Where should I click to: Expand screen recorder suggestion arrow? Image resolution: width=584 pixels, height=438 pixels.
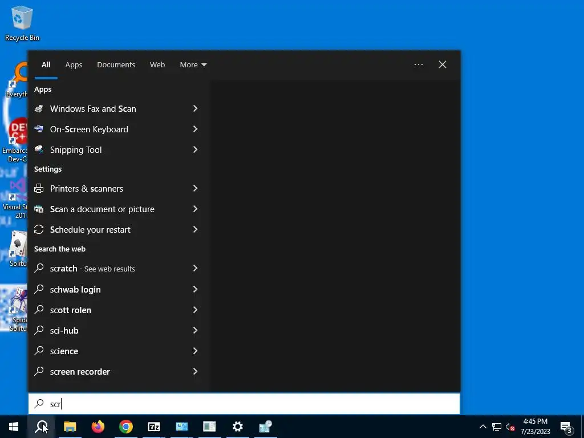[195, 371]
